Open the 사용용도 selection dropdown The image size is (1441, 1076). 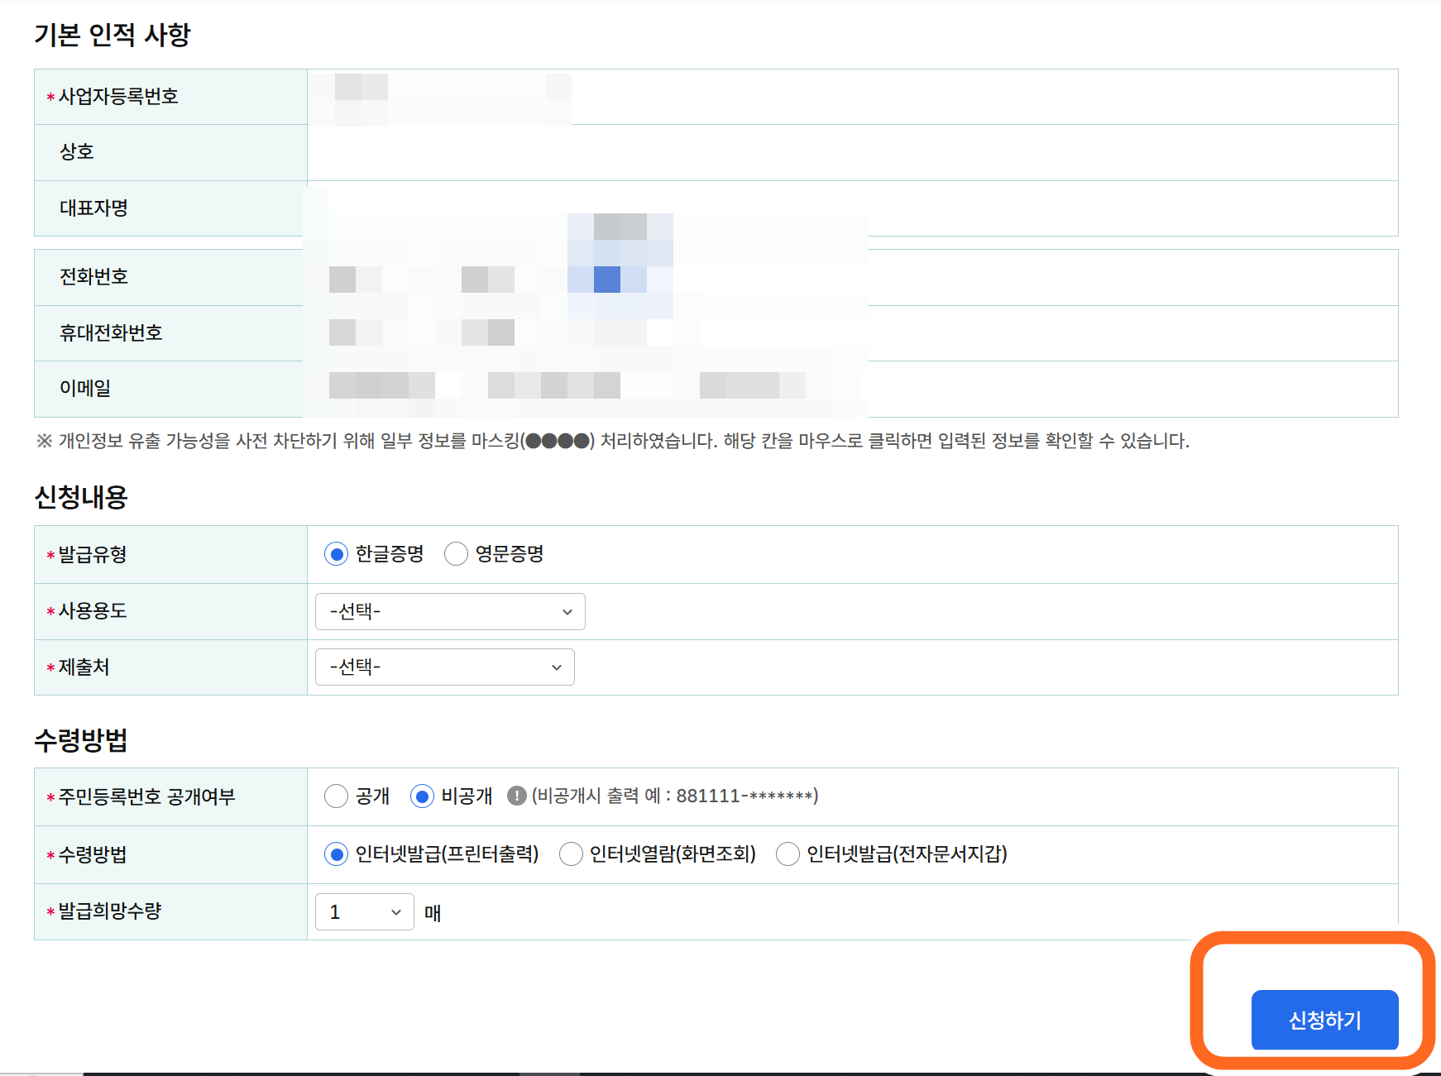(x=449, y=611)
